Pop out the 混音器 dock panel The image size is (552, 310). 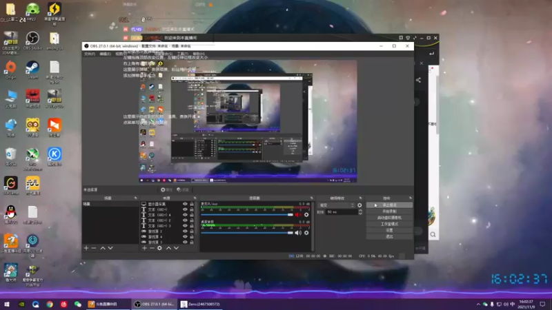[312, 198]
